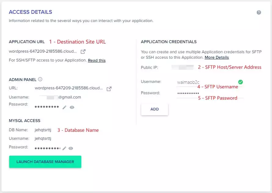Click the Admin Panel URL text
This screenshot has width=272, height=193.
click(x=69, y=88)
